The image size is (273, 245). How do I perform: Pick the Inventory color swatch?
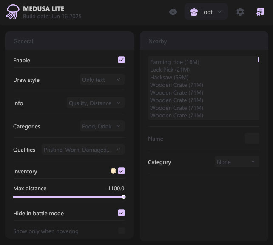113,171
